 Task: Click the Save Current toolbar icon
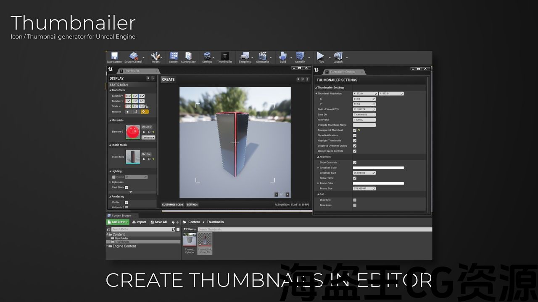tap(114, 56)
